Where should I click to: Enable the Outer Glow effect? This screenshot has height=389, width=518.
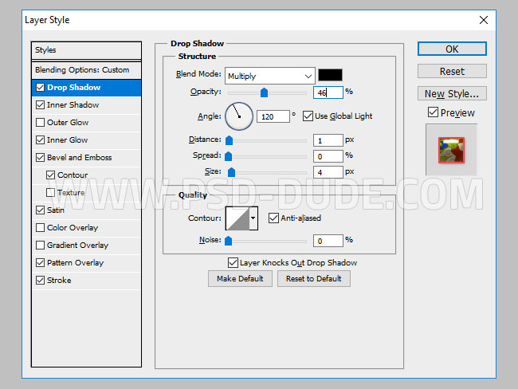click(41, 123)
